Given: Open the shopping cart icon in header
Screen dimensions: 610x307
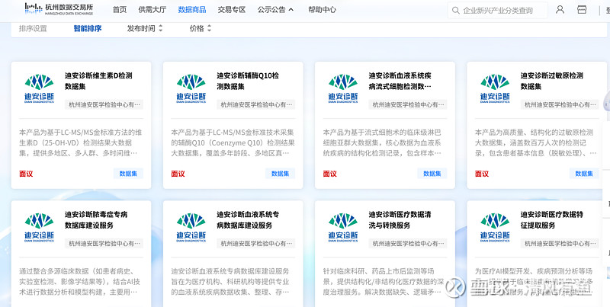Looking at the screenshot, I should pos(582,10).
